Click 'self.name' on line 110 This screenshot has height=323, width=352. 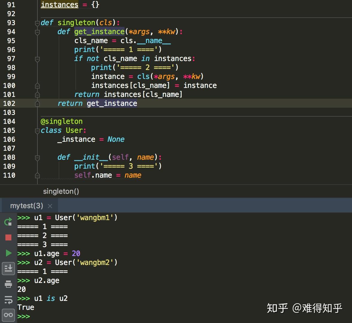(93, 175)
